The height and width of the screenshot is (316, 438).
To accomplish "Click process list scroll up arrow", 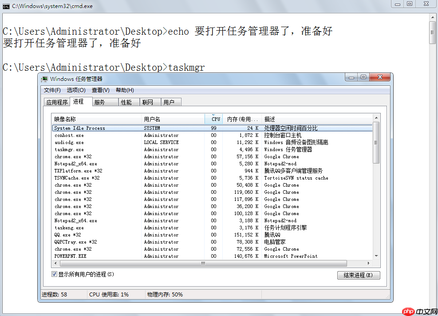I will click(x=376, y=118).
